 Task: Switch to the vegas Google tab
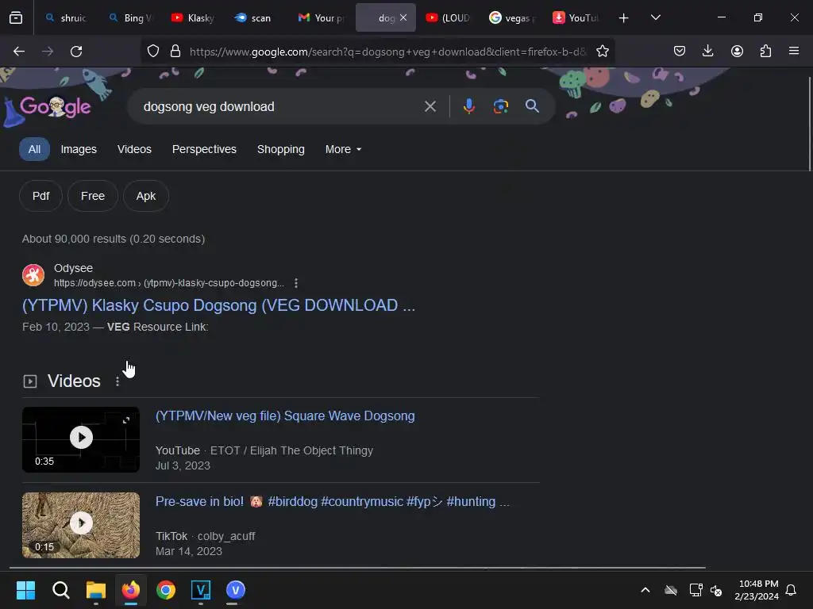(x=512, y=18)
